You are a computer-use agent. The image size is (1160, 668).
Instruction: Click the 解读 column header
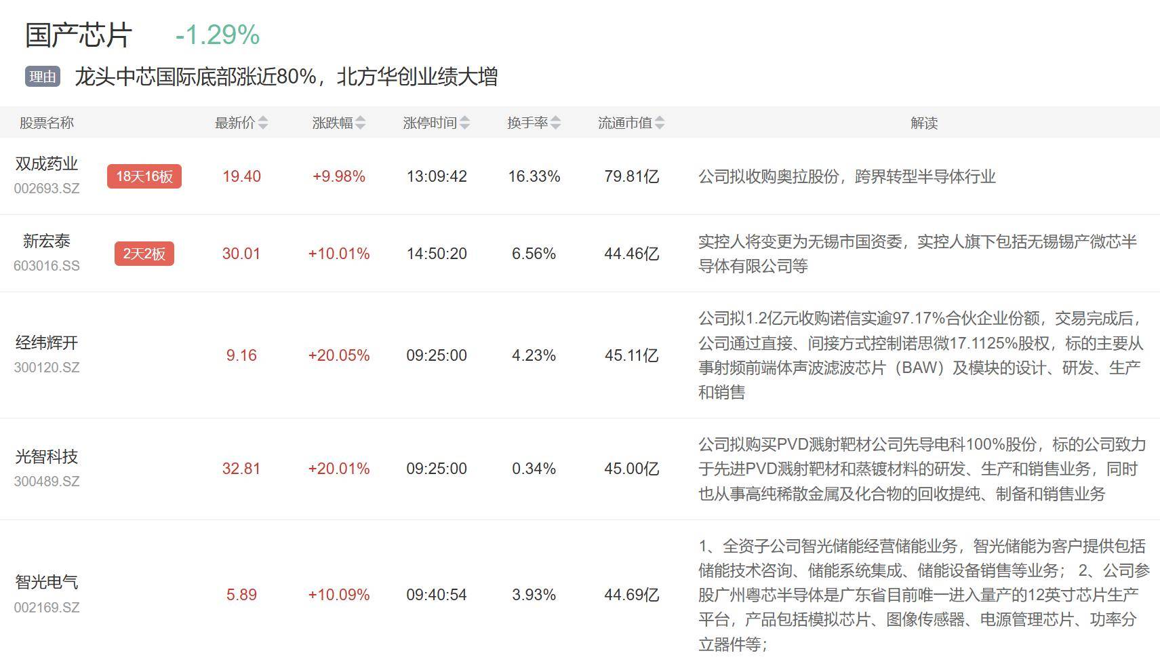pos(924,123)
